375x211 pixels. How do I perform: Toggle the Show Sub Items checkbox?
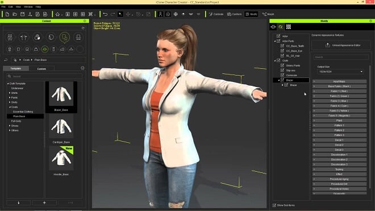(x=274, y=205)
